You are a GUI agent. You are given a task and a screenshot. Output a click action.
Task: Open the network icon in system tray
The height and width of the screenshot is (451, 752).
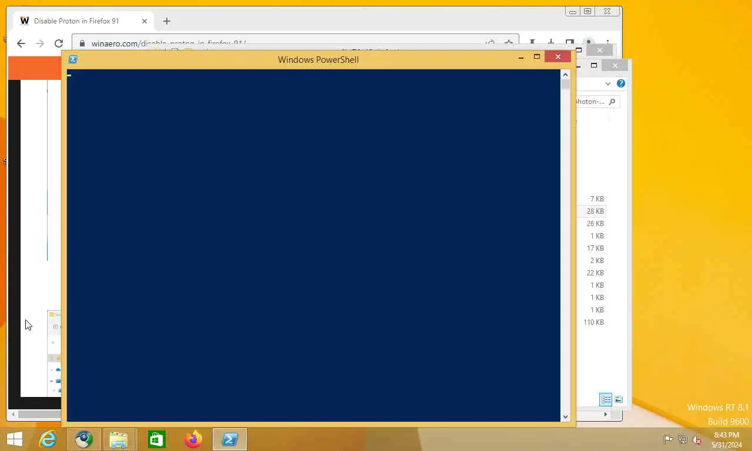point(683,439)
